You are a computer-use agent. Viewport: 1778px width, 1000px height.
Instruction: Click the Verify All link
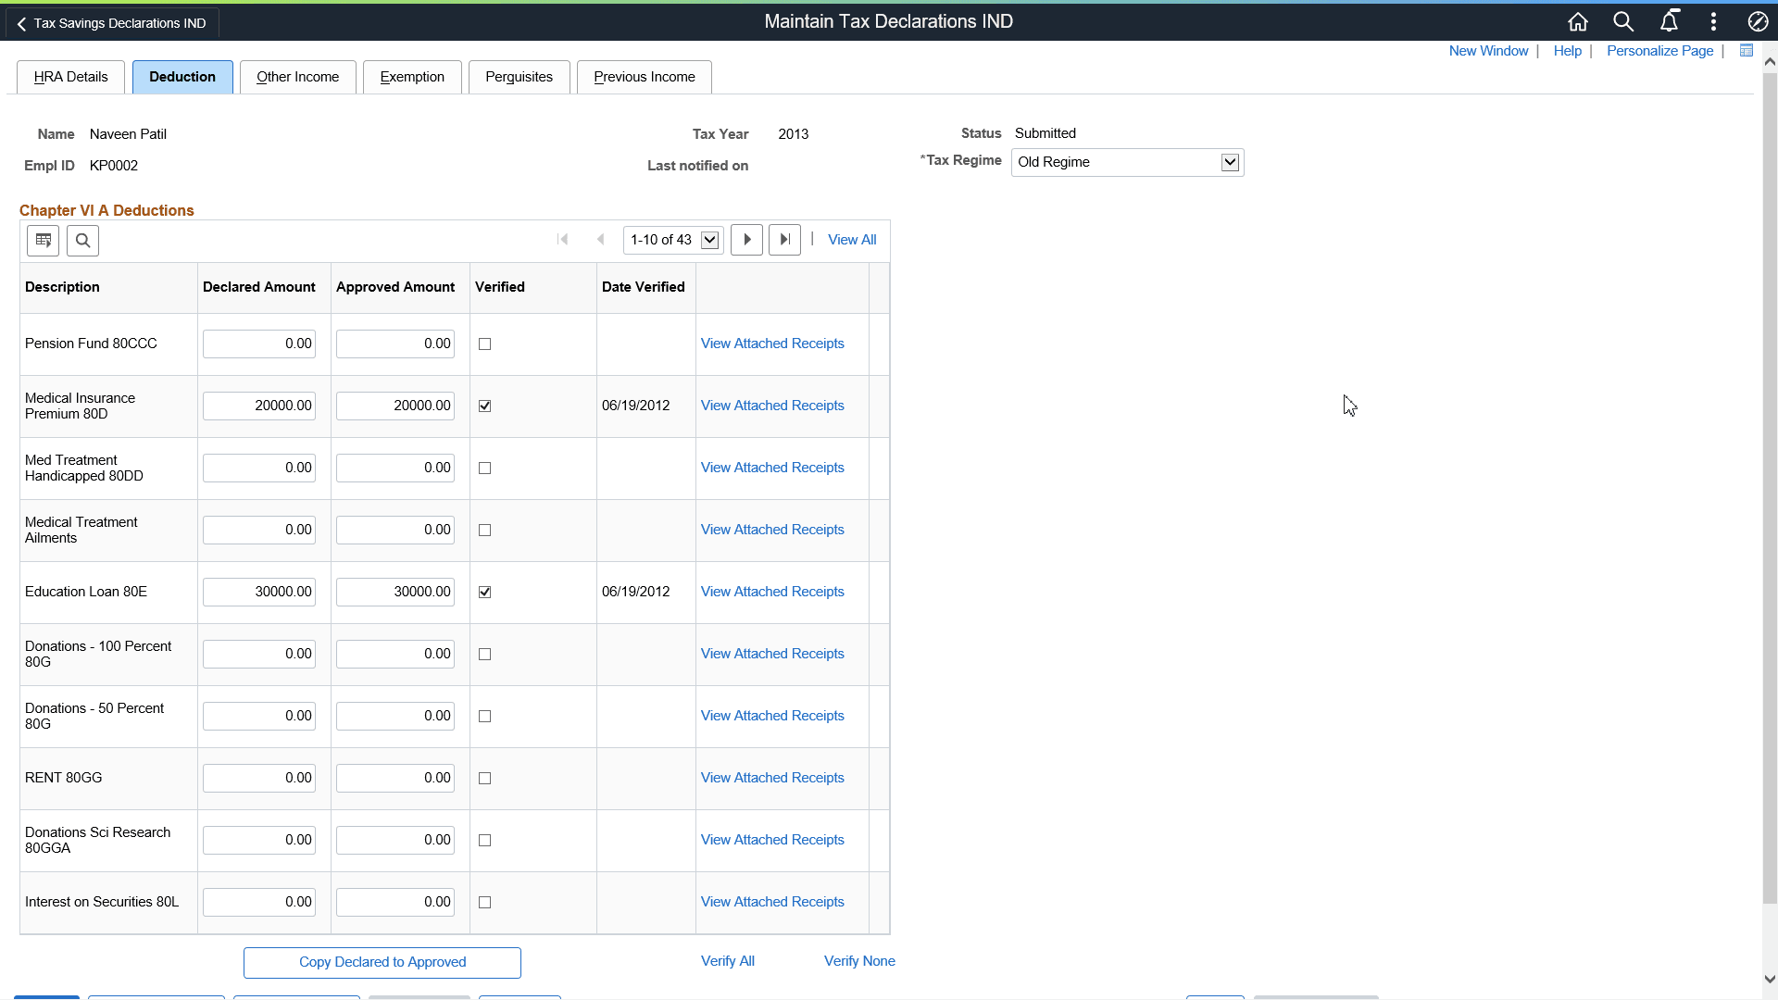click(x=727, y=961)
